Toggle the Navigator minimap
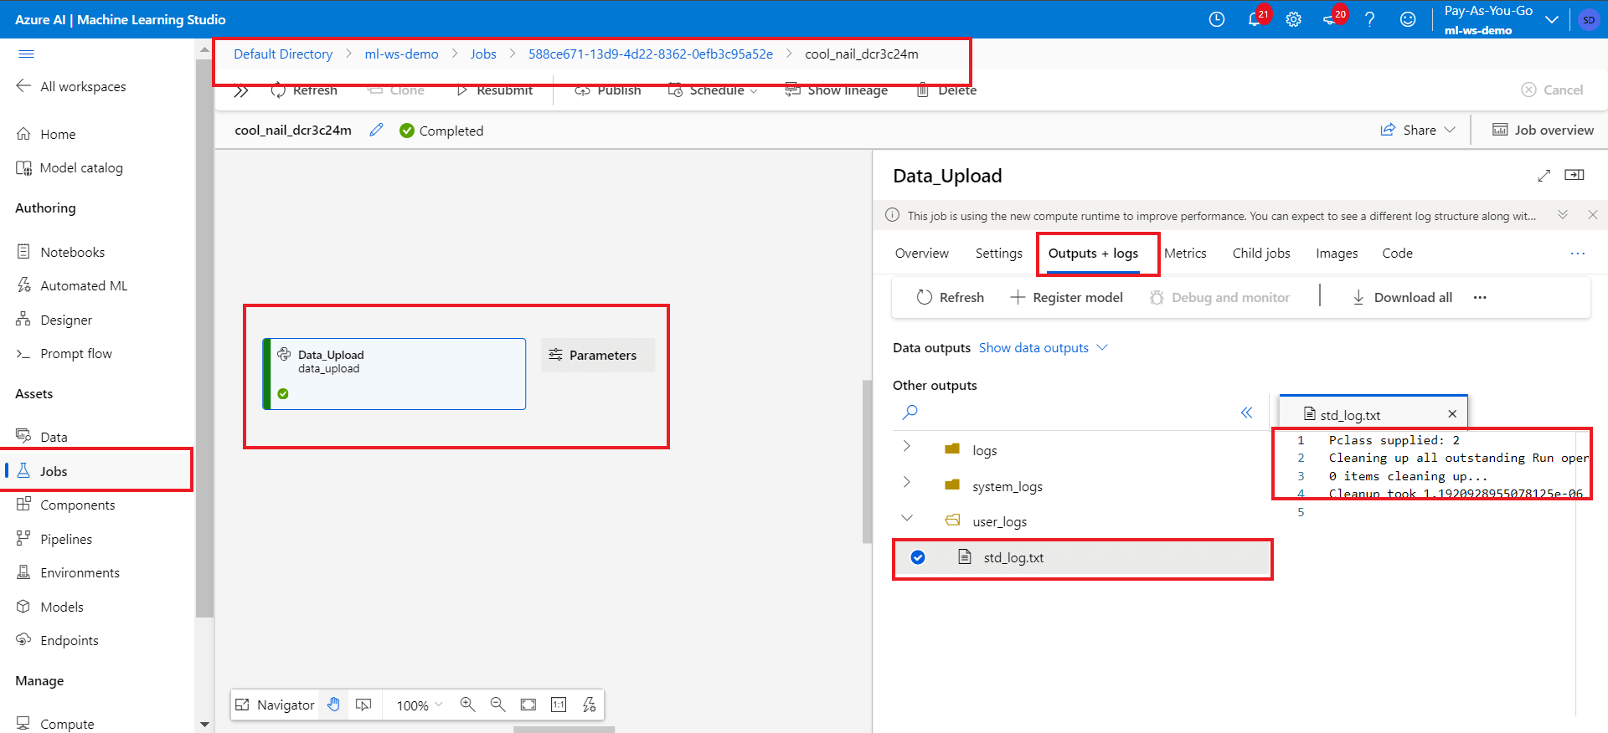This screenshot has width=1608, height=733. [276, 705]
